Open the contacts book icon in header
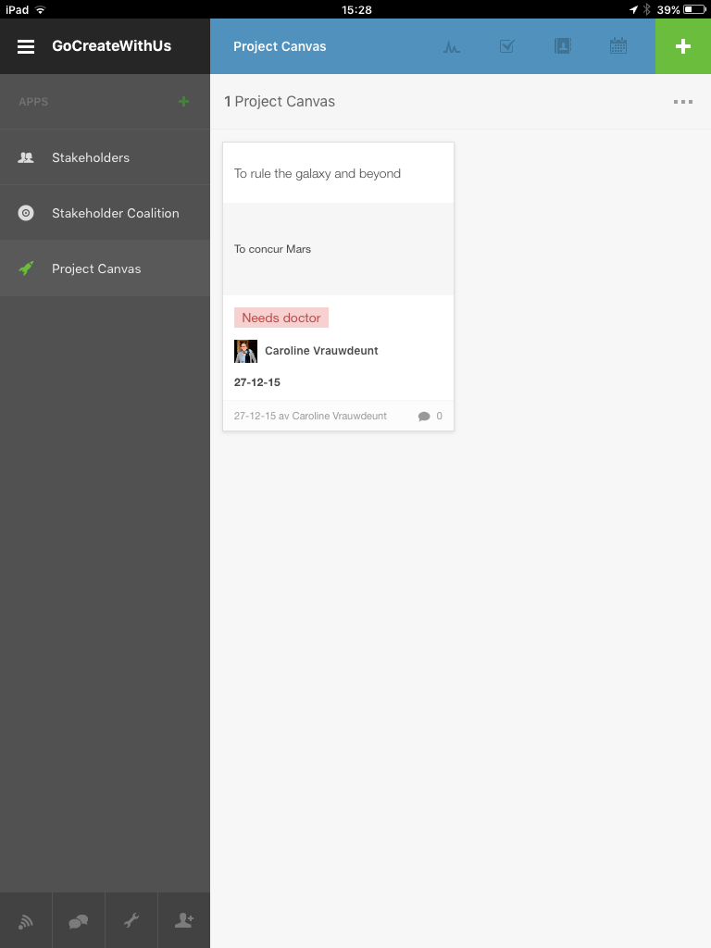Viewport: 711px width, 948px height. [562, 46]
